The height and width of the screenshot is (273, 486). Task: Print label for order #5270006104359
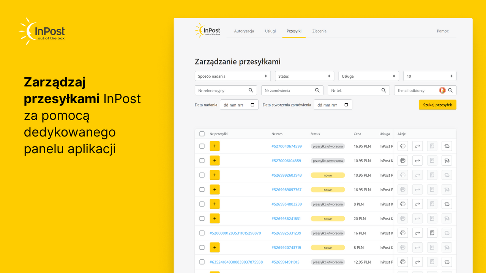tap(403, 160)
